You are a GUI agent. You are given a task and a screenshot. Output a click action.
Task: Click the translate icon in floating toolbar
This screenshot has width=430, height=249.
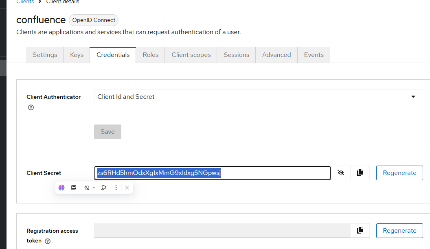[86, 188]
